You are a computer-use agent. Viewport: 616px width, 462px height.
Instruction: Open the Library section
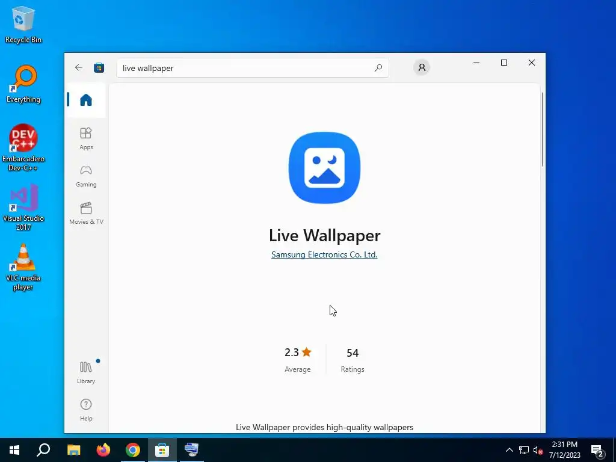86,372
